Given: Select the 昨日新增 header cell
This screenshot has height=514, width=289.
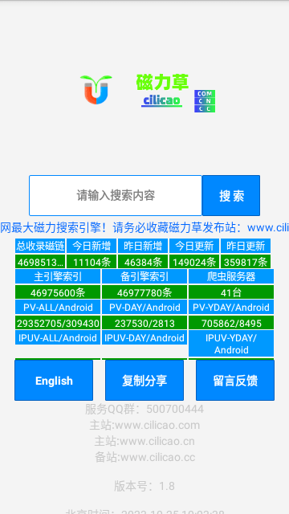Looking at the screenshot, I should pyautogui.click(x=143, y=246).
